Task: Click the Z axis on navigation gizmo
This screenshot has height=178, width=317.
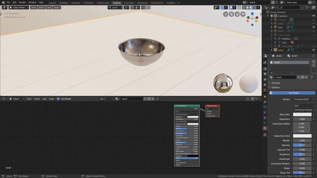Action: click(x=252, y=14)
